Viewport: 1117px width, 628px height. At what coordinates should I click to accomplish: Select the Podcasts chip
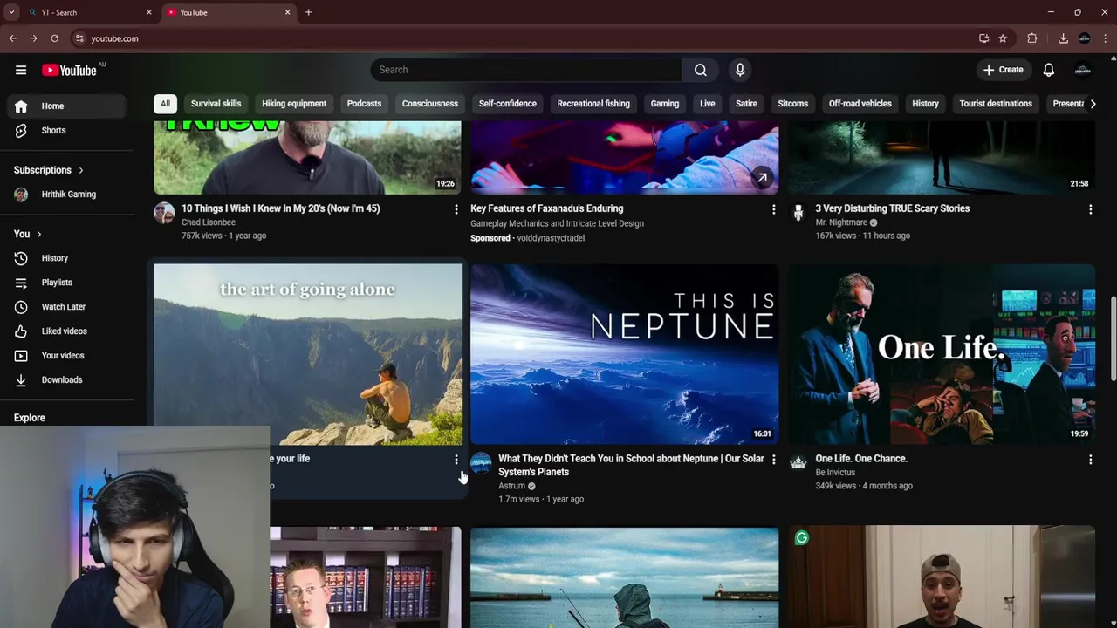364,104
